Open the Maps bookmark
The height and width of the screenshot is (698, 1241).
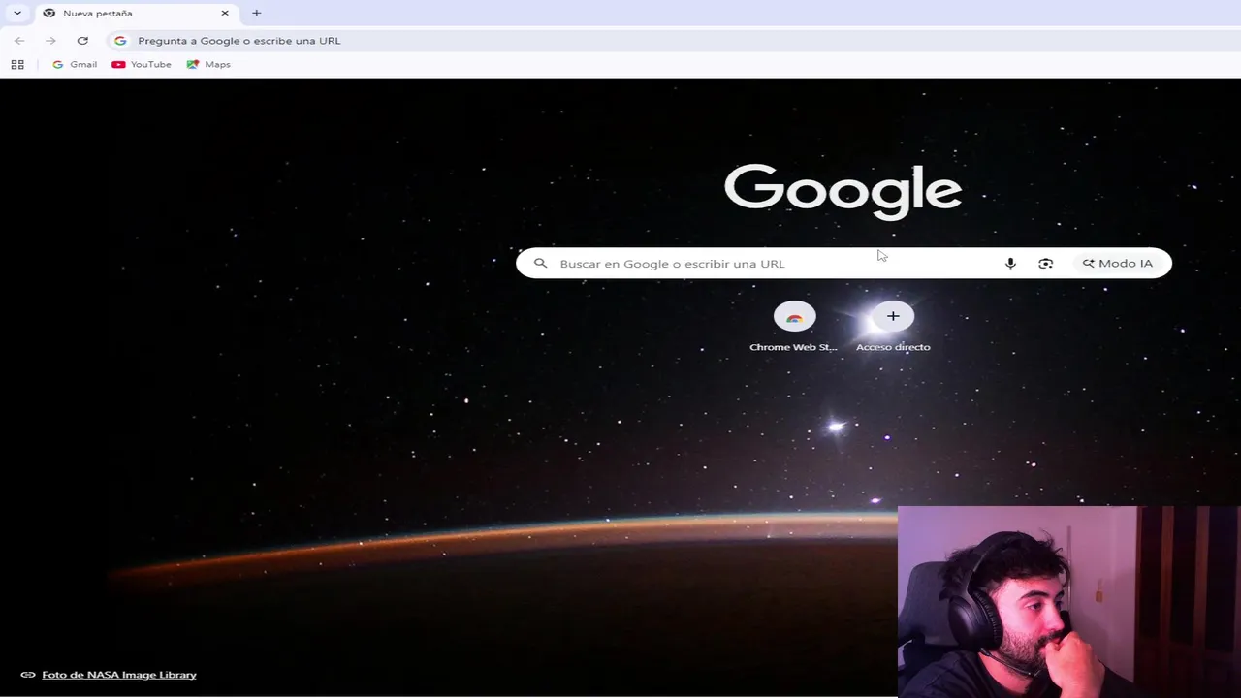[208, 65]
